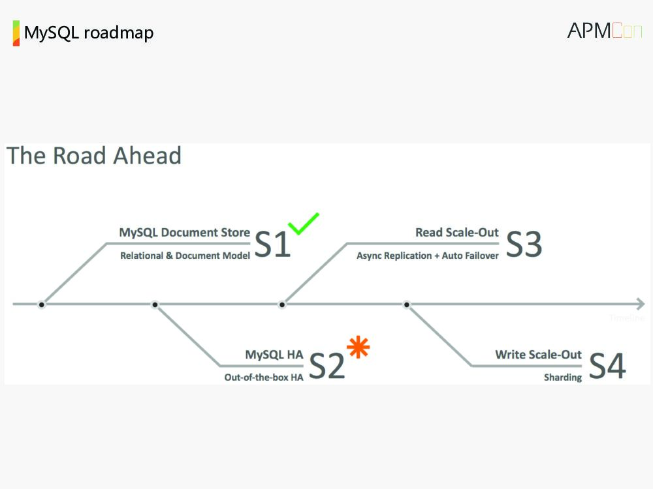
Task: Click the Async Replication + Auto Failover text
Action: tap(427, 256)
